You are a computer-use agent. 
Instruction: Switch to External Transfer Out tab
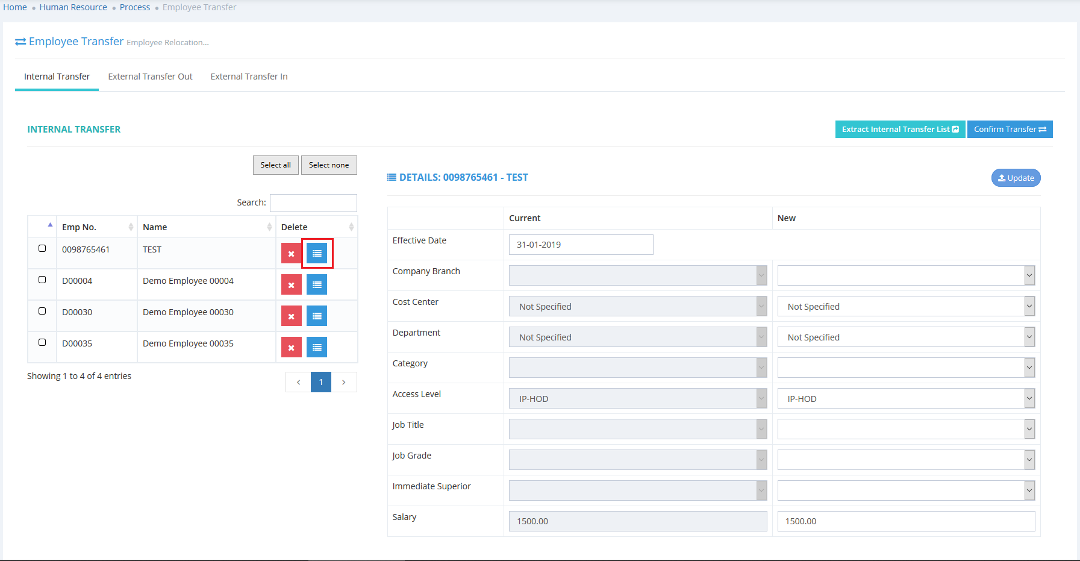click(150, 77)
